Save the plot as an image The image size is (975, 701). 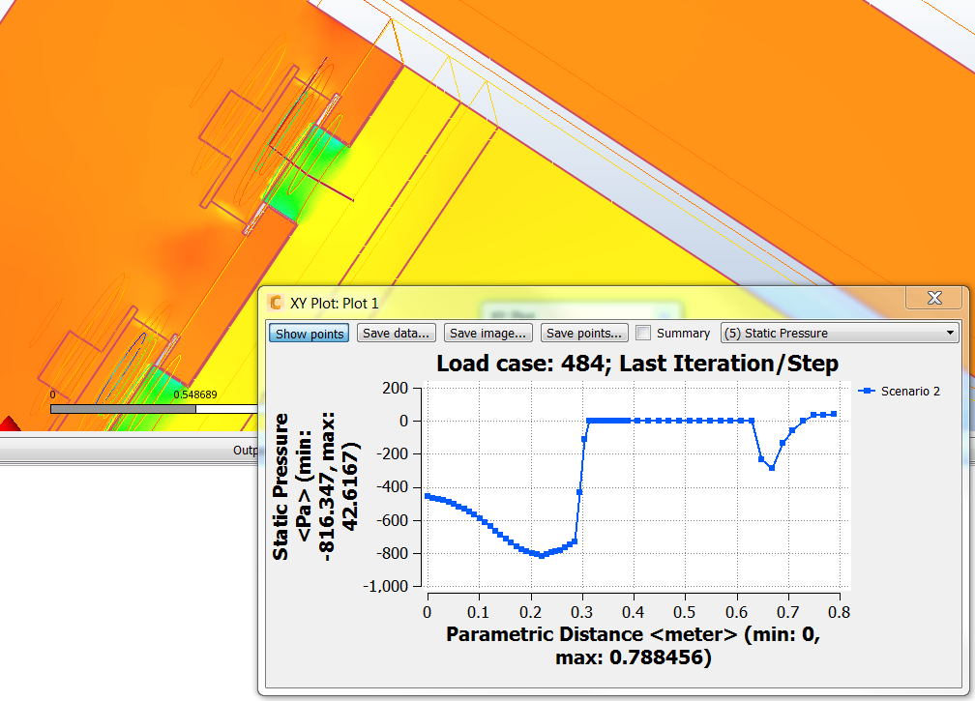(x=488, y=333)
